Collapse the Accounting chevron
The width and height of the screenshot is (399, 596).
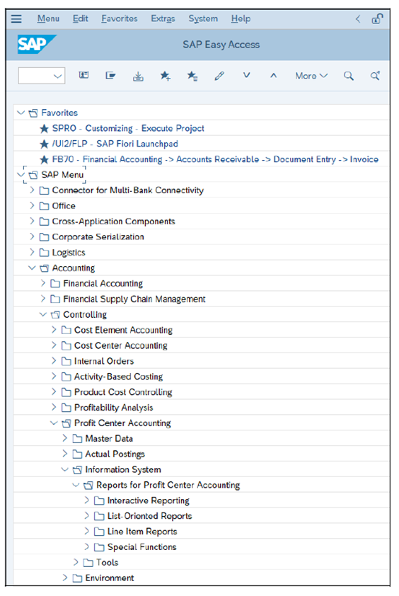[32, 268]
